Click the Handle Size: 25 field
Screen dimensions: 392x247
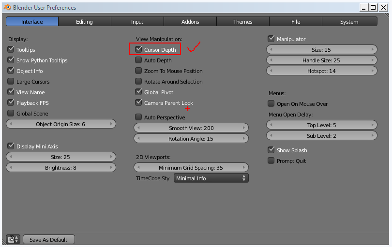322,60
